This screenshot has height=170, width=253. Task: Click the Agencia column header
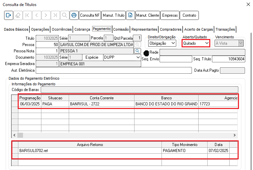coord(218,98)
